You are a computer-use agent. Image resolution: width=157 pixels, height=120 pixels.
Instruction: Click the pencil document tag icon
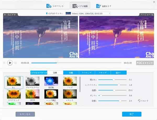[99, 6]
